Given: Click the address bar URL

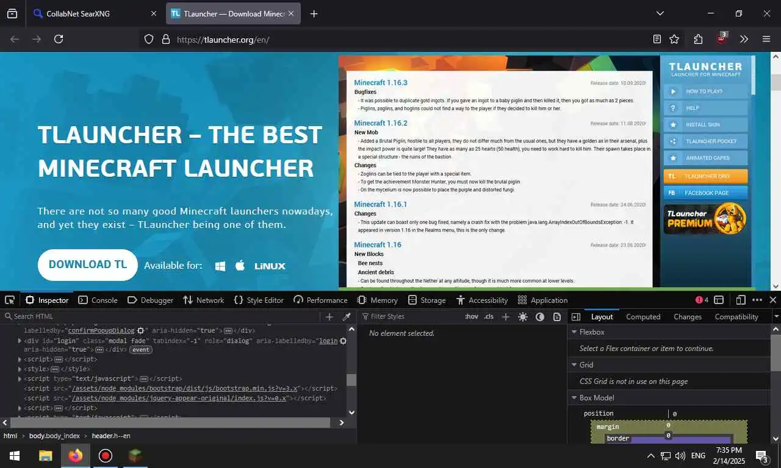Looking at the screenshot, I should click(223, 40).
